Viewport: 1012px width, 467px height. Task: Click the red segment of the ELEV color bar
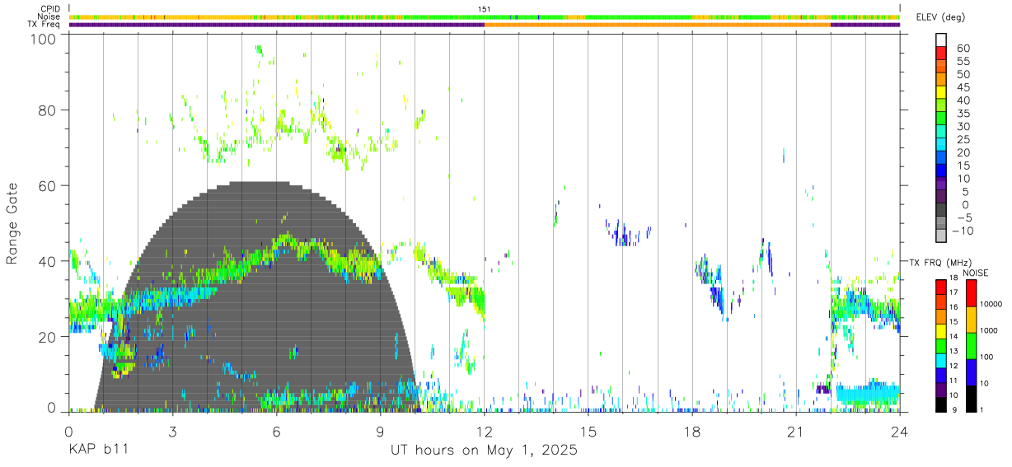(x=941, y=52)
